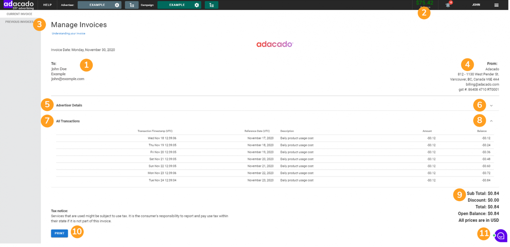Collapse the All Transactions section
This screenshot has width=510, height=247.
point(491,121)
